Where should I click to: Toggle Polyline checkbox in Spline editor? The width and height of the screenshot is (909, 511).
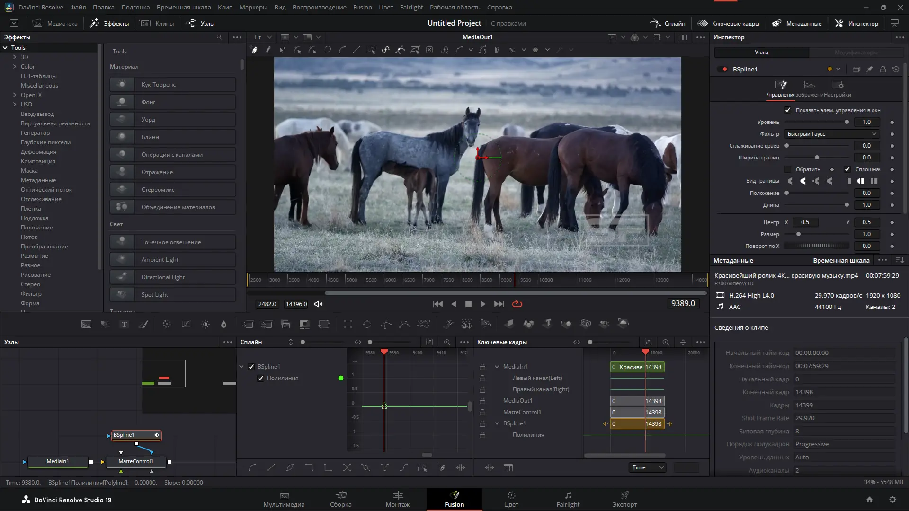261,378
